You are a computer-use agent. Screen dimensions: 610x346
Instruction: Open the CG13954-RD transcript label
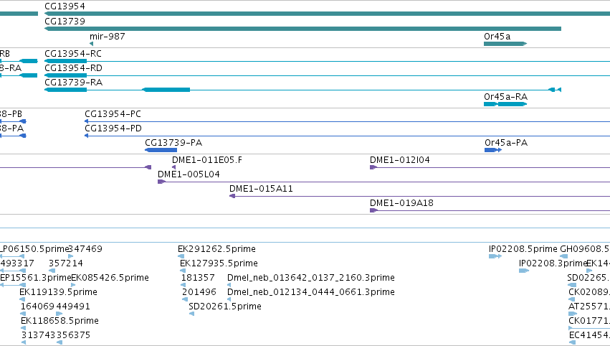[x=74, y=67]
